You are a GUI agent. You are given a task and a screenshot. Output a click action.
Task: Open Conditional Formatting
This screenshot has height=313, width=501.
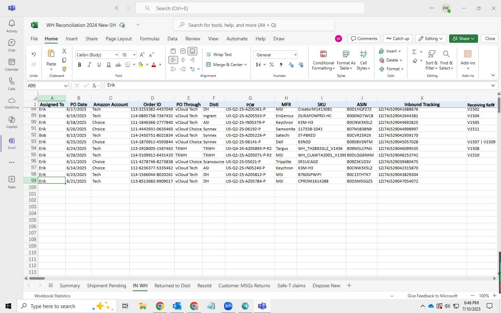pyautogui.click(x=323, y=60)
